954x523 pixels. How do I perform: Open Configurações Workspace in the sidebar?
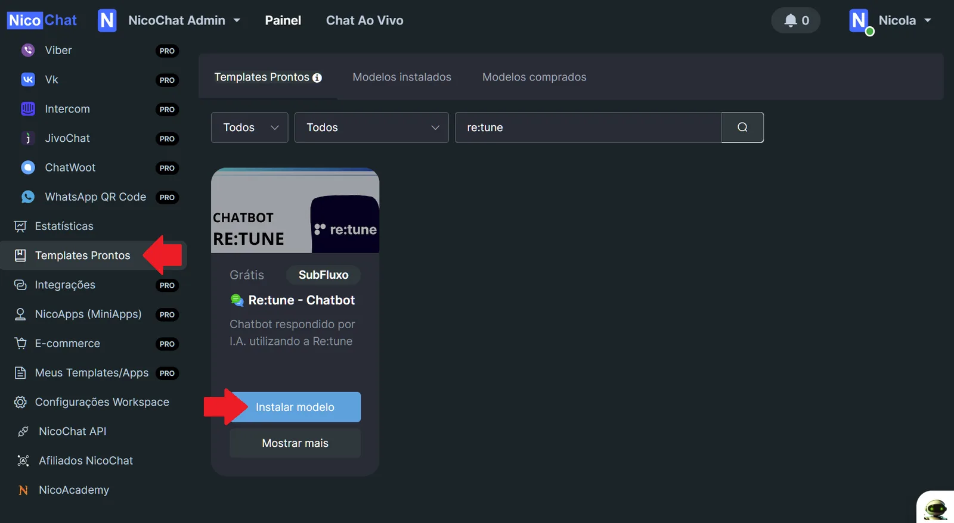(102, 402)
